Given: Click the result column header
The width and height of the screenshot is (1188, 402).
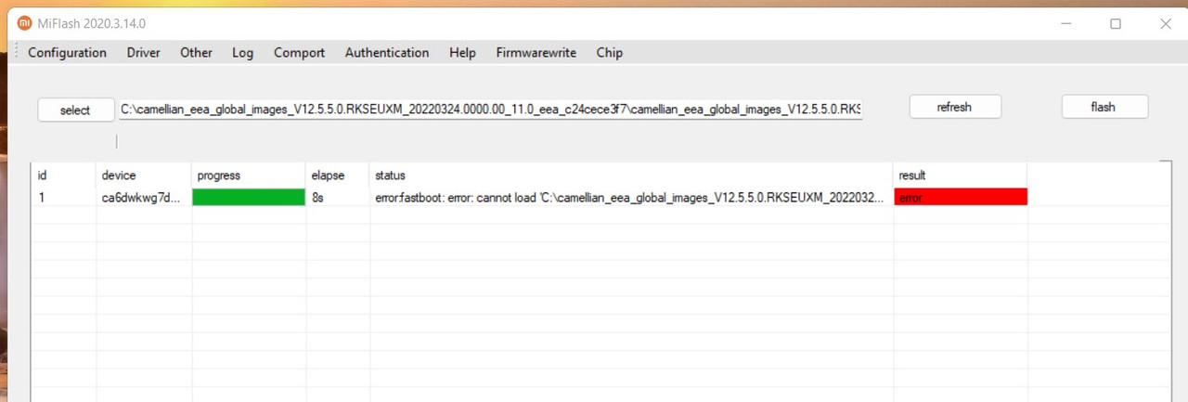Looking at the screenshot, I should pyautogui.click(x=961, y=175).
